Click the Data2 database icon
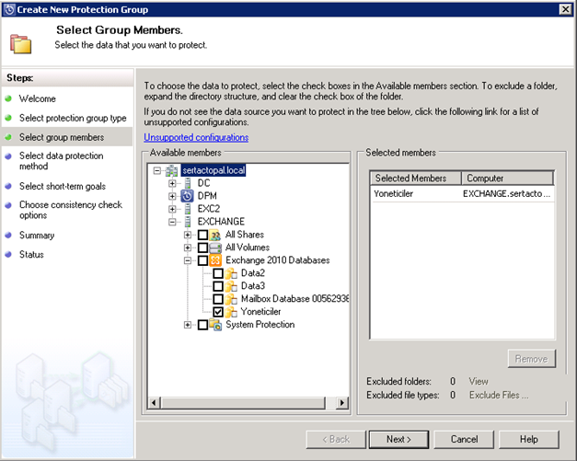The width and height of the screenshot is (577, 461). (x=232, y=273)
